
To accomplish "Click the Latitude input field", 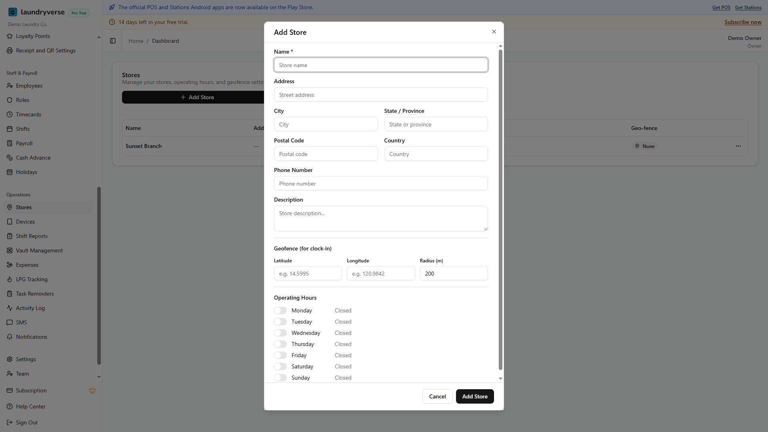I will [308, 273].
